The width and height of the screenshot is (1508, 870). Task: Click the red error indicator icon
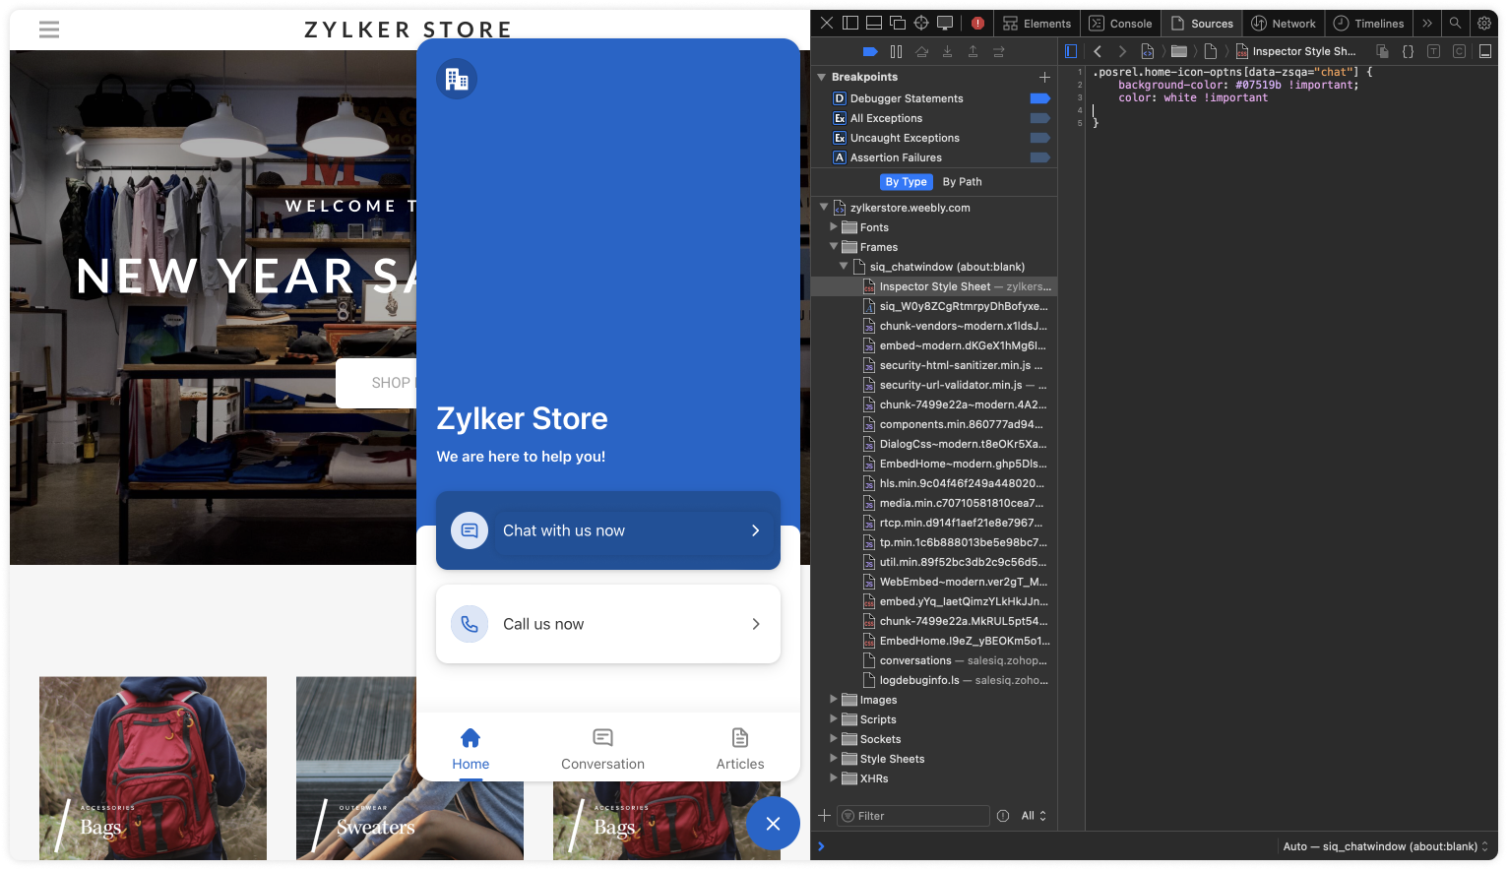977,23
